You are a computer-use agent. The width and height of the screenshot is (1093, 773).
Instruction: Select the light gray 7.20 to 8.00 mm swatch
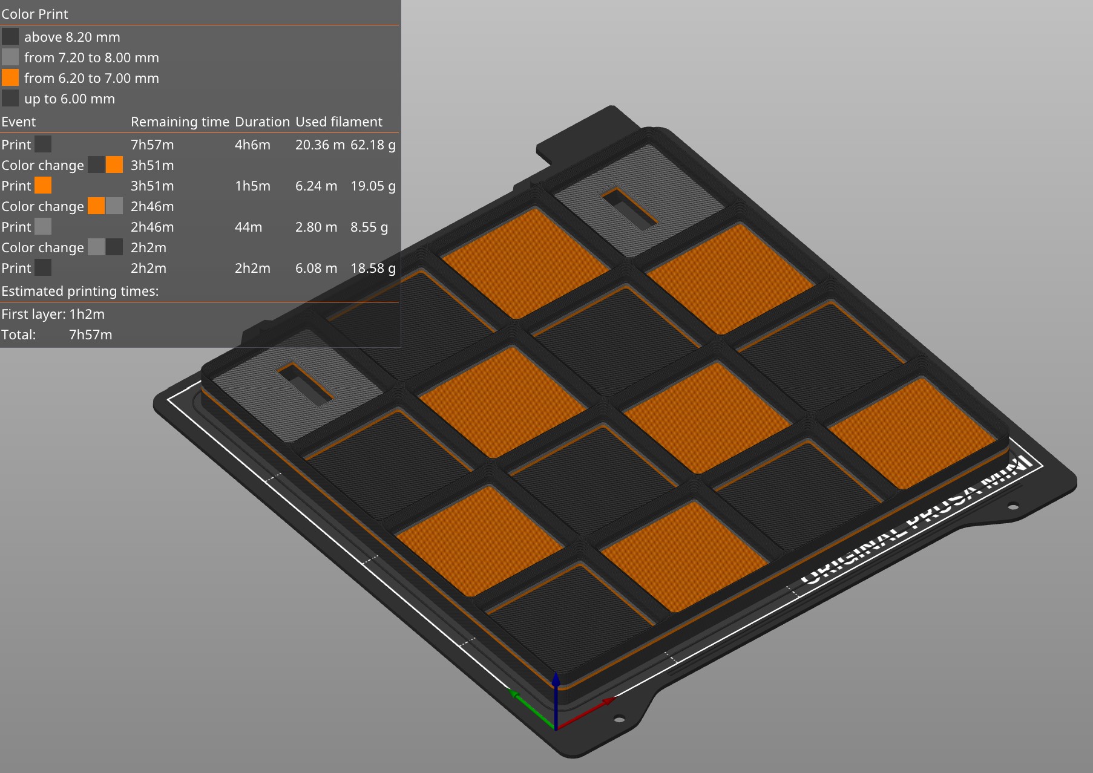point(10,57)
